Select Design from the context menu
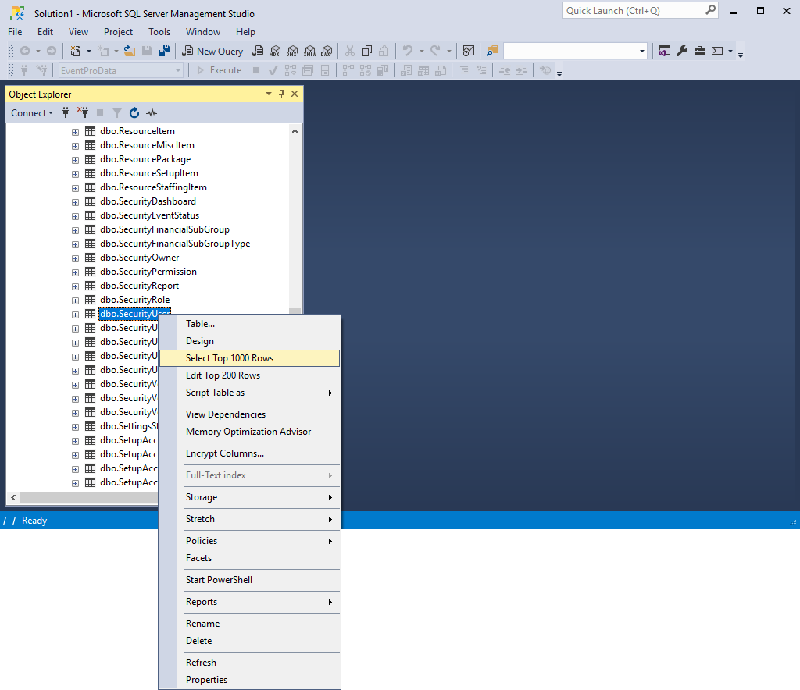The height and width of the screenshot is (690, 800). point(249,341)
